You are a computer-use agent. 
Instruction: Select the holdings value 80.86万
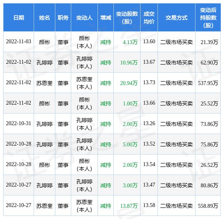tap(209, 185)
